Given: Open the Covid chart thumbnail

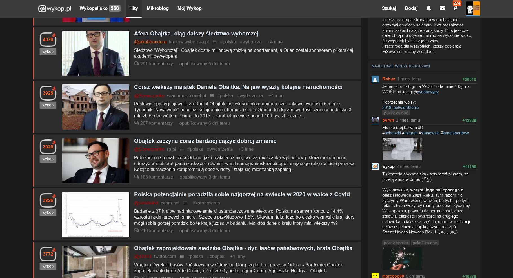Looking at the screenshot, I should (x=96, y=214).
